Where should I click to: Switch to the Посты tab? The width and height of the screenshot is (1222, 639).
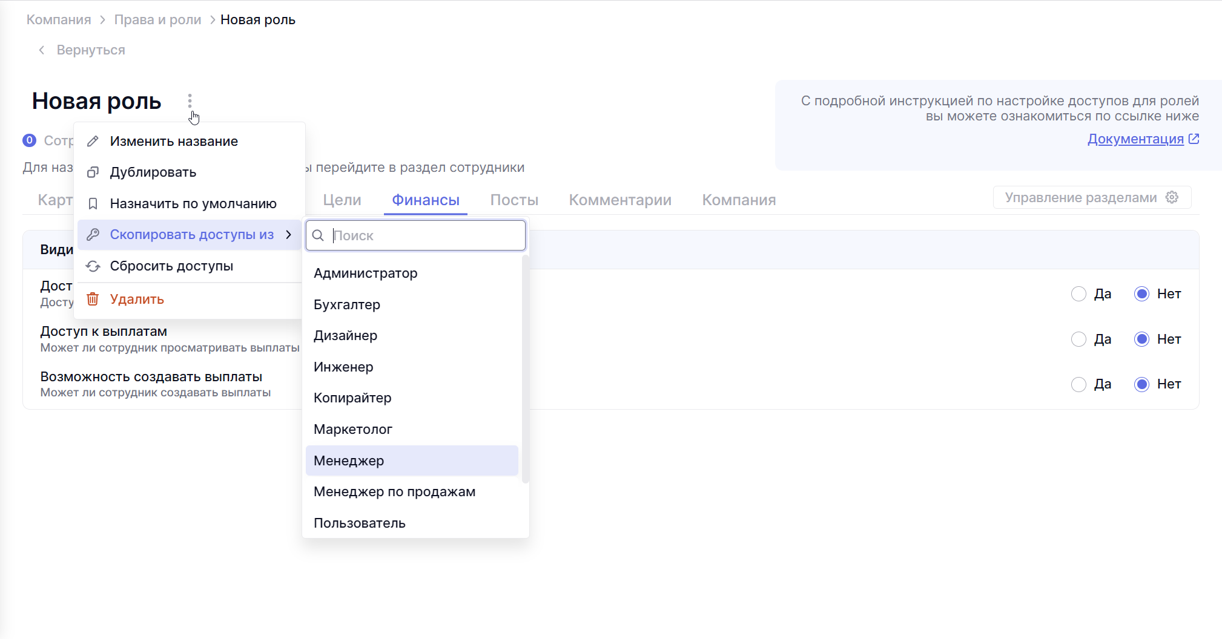(x=514, y=200)
